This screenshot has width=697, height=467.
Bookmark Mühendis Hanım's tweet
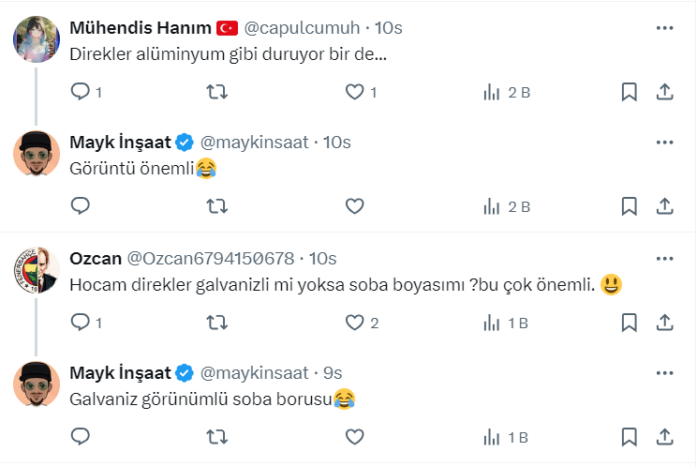630,92
